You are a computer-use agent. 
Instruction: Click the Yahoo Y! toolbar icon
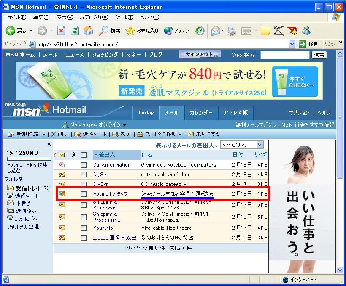point(292,31)
